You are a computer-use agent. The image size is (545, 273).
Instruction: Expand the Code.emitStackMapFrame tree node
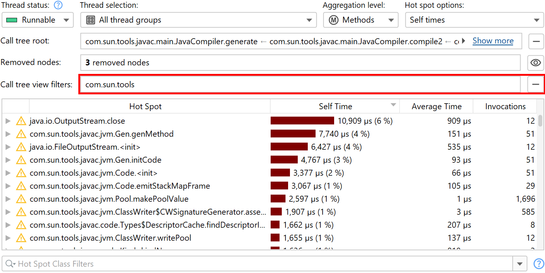pos(8,186)
